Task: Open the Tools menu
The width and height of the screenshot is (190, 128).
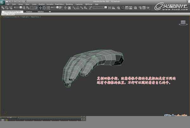Action: (14, 4)
